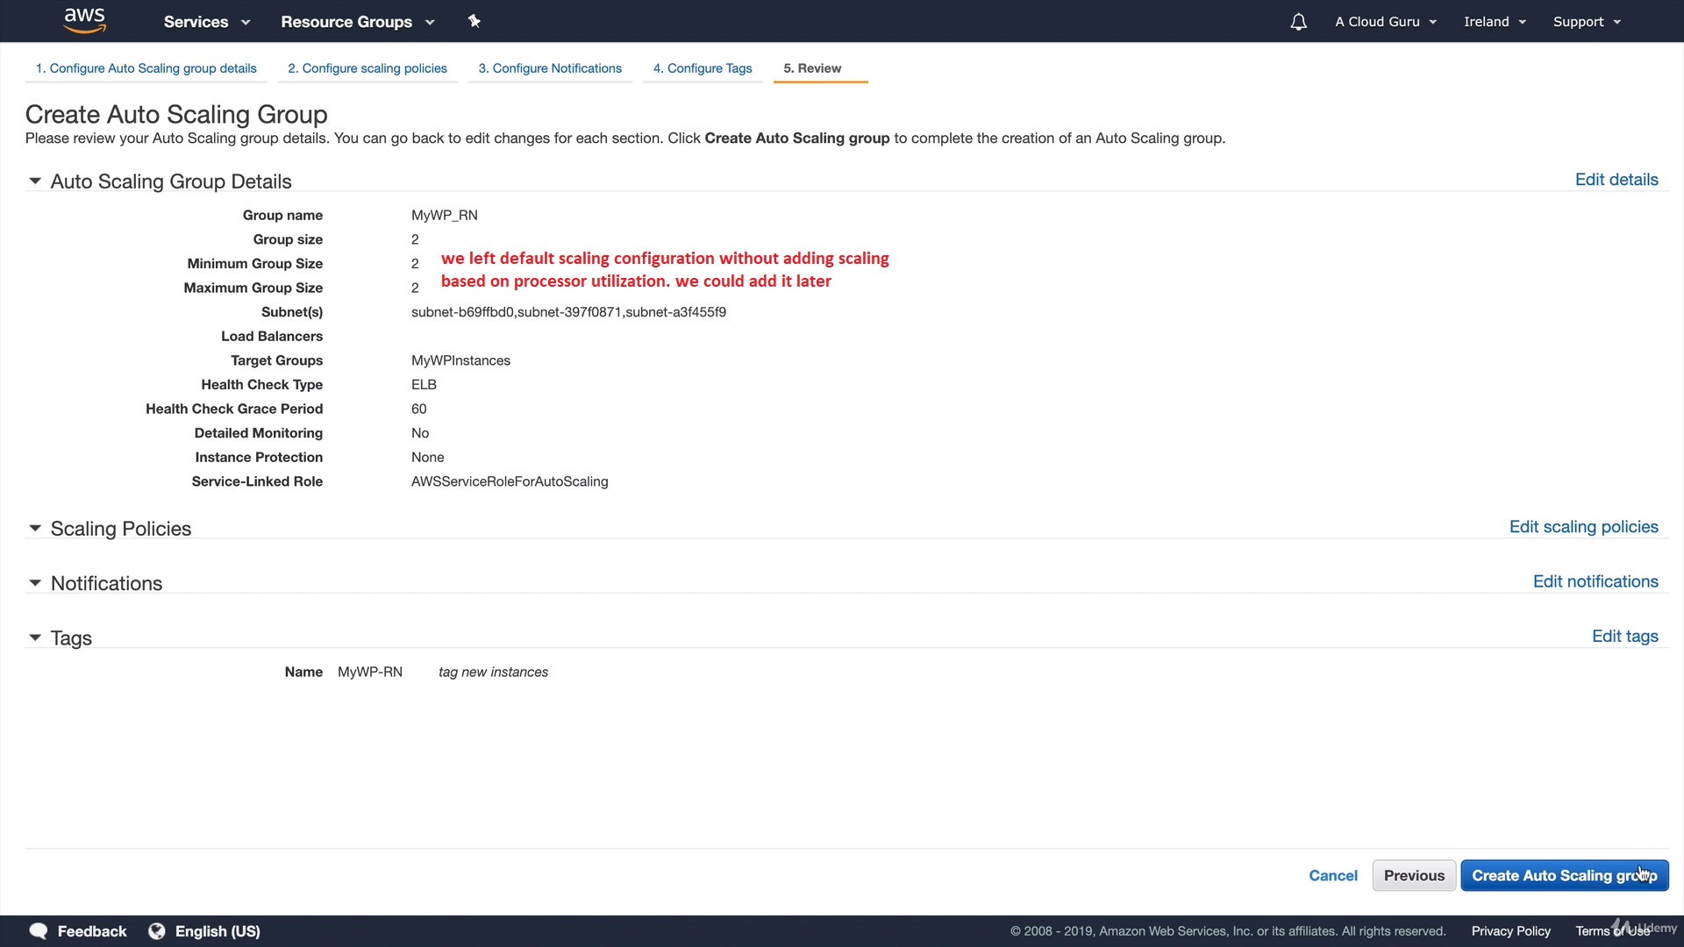Open the Services dropdown menu
This screenshot has width=1684, height=947.
[x=206, y=22]
